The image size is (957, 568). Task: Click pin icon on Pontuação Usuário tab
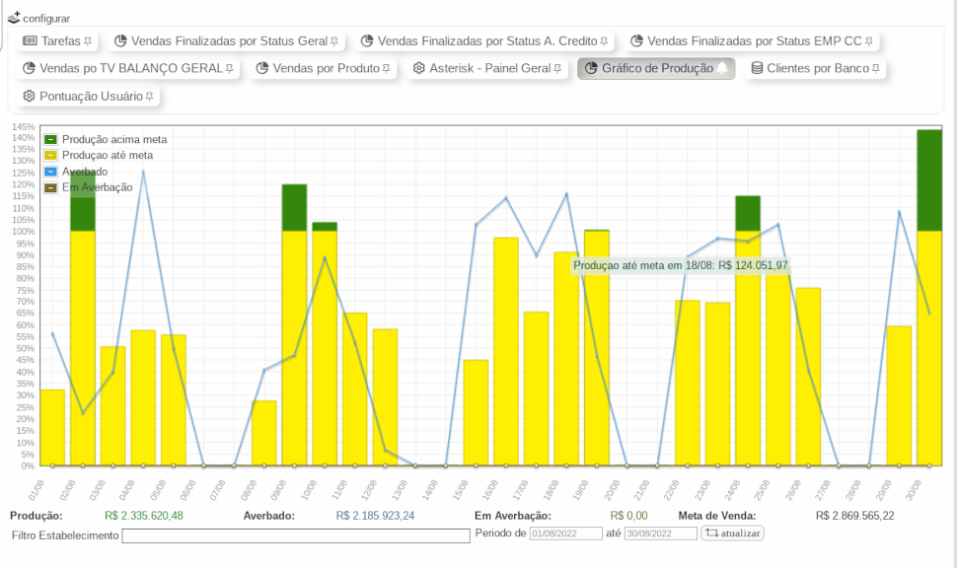[150, 97]
